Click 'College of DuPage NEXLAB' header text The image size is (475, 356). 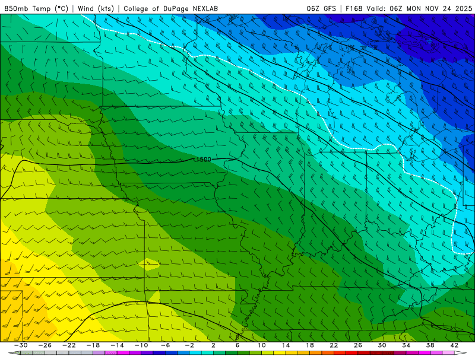tap(170, 8)
